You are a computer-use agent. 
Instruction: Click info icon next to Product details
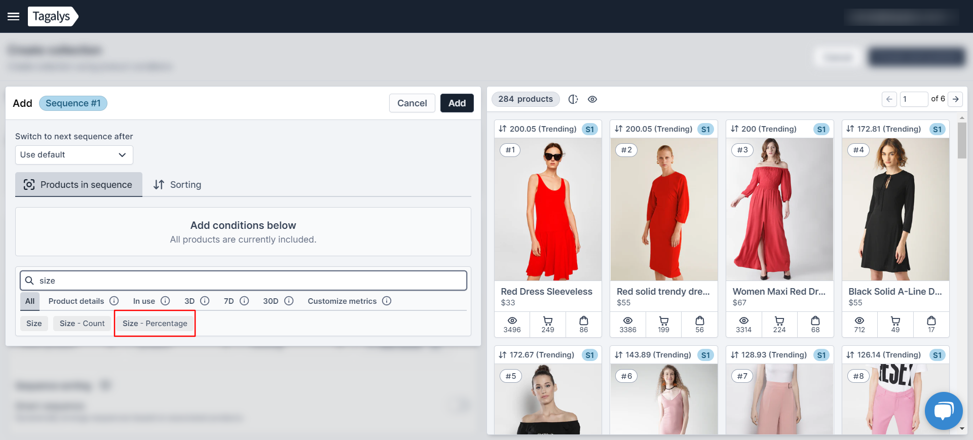(x=114, y=301)
